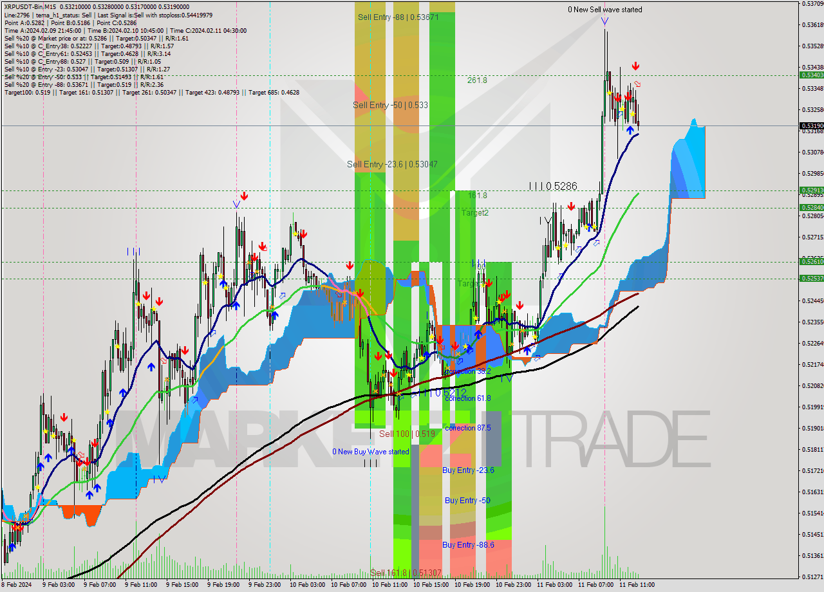Click the 'Sell %10 @ C_Entry88' line

tap(82, 61)
